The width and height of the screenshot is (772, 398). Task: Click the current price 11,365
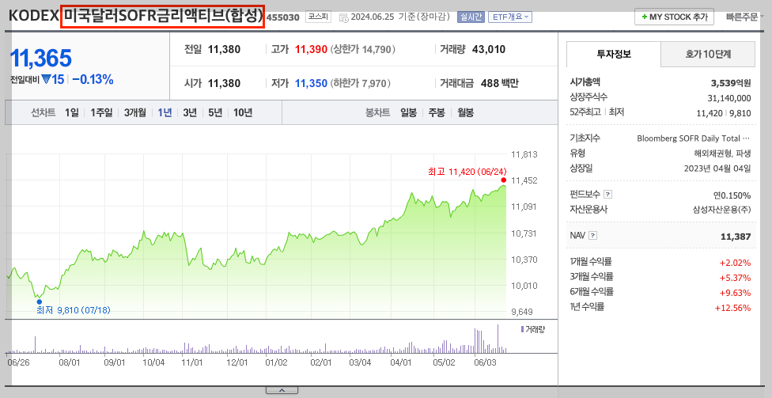point(41,59)
